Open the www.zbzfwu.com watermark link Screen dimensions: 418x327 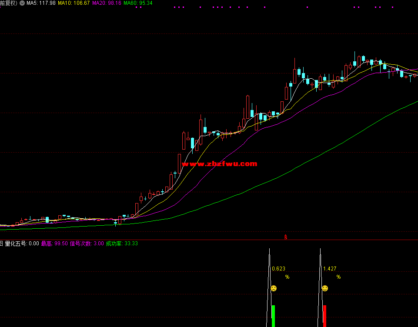[x=220, y=164]
